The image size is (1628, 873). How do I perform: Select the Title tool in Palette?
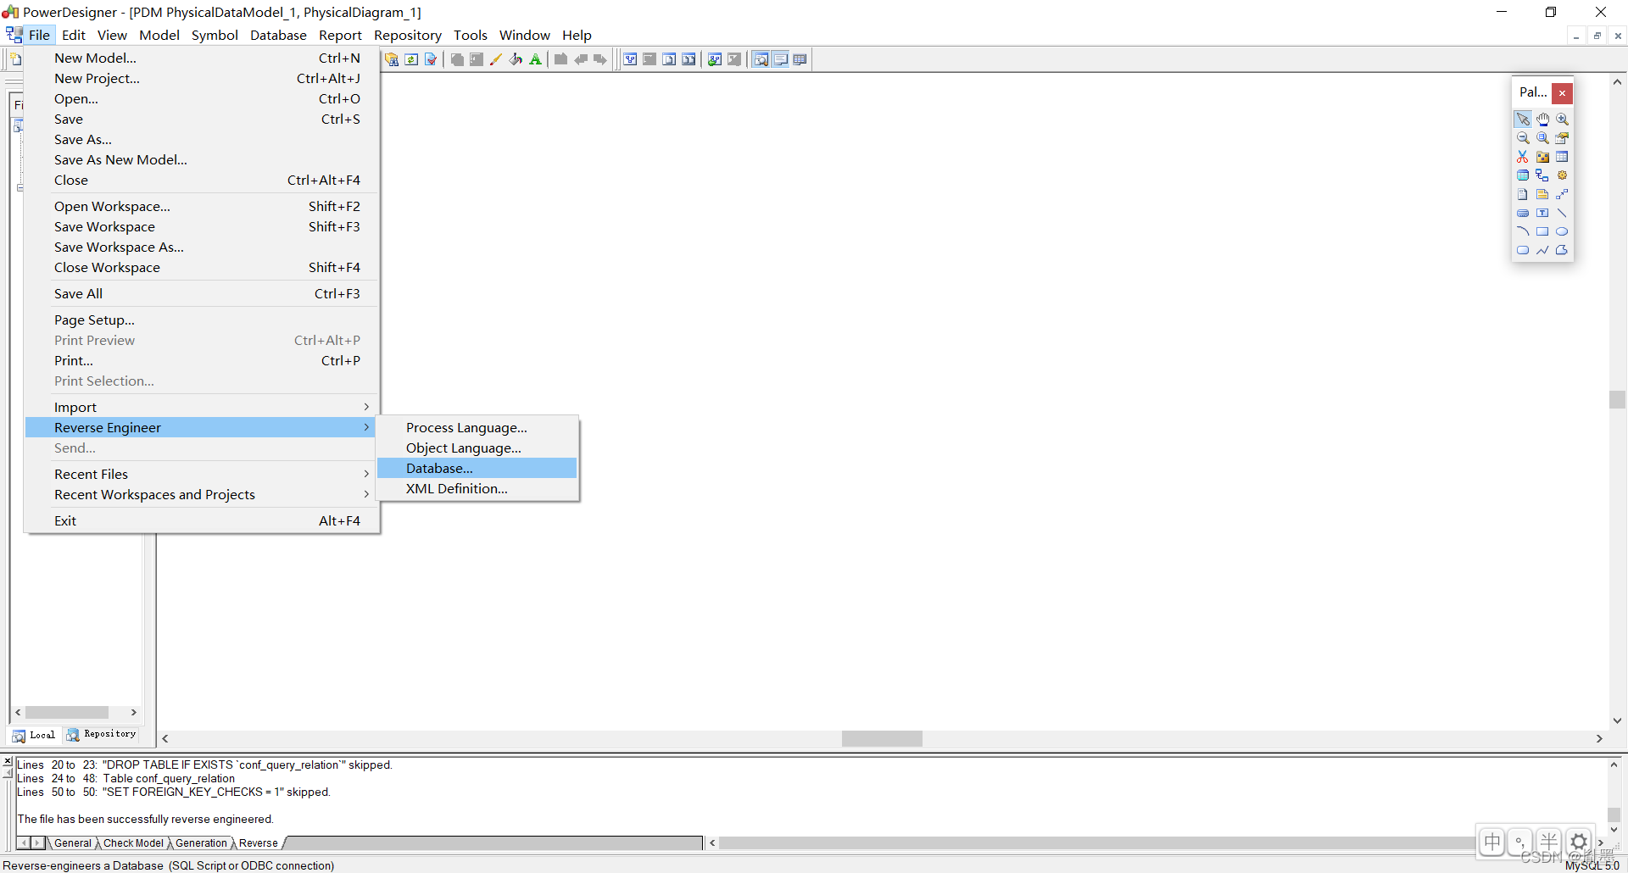[1523, 213]
